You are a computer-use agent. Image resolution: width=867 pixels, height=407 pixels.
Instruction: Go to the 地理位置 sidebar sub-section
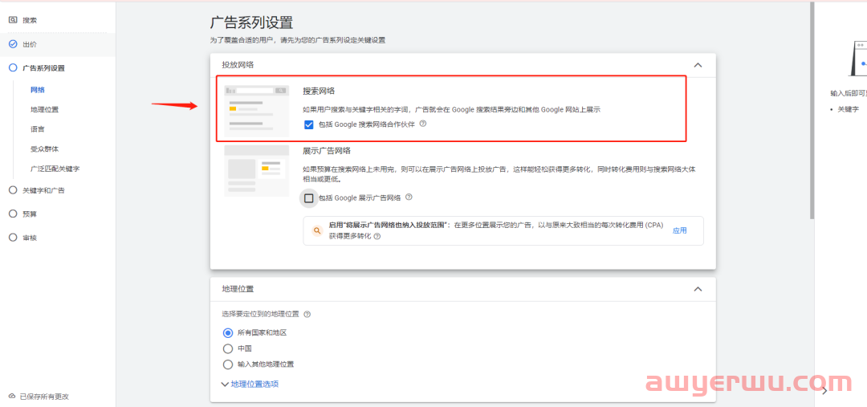click(45, 109)
